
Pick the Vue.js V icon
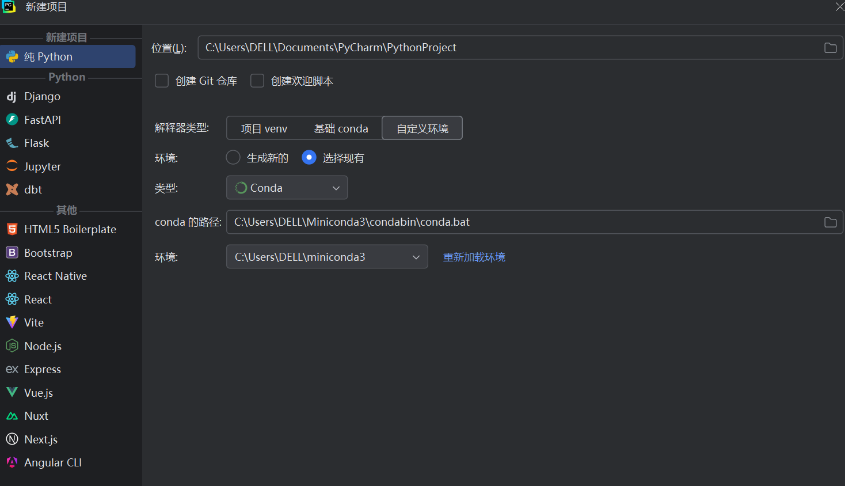(12, 392)
